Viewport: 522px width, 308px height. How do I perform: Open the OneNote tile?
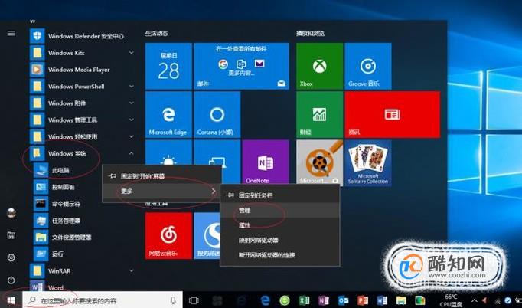(266, 162)
